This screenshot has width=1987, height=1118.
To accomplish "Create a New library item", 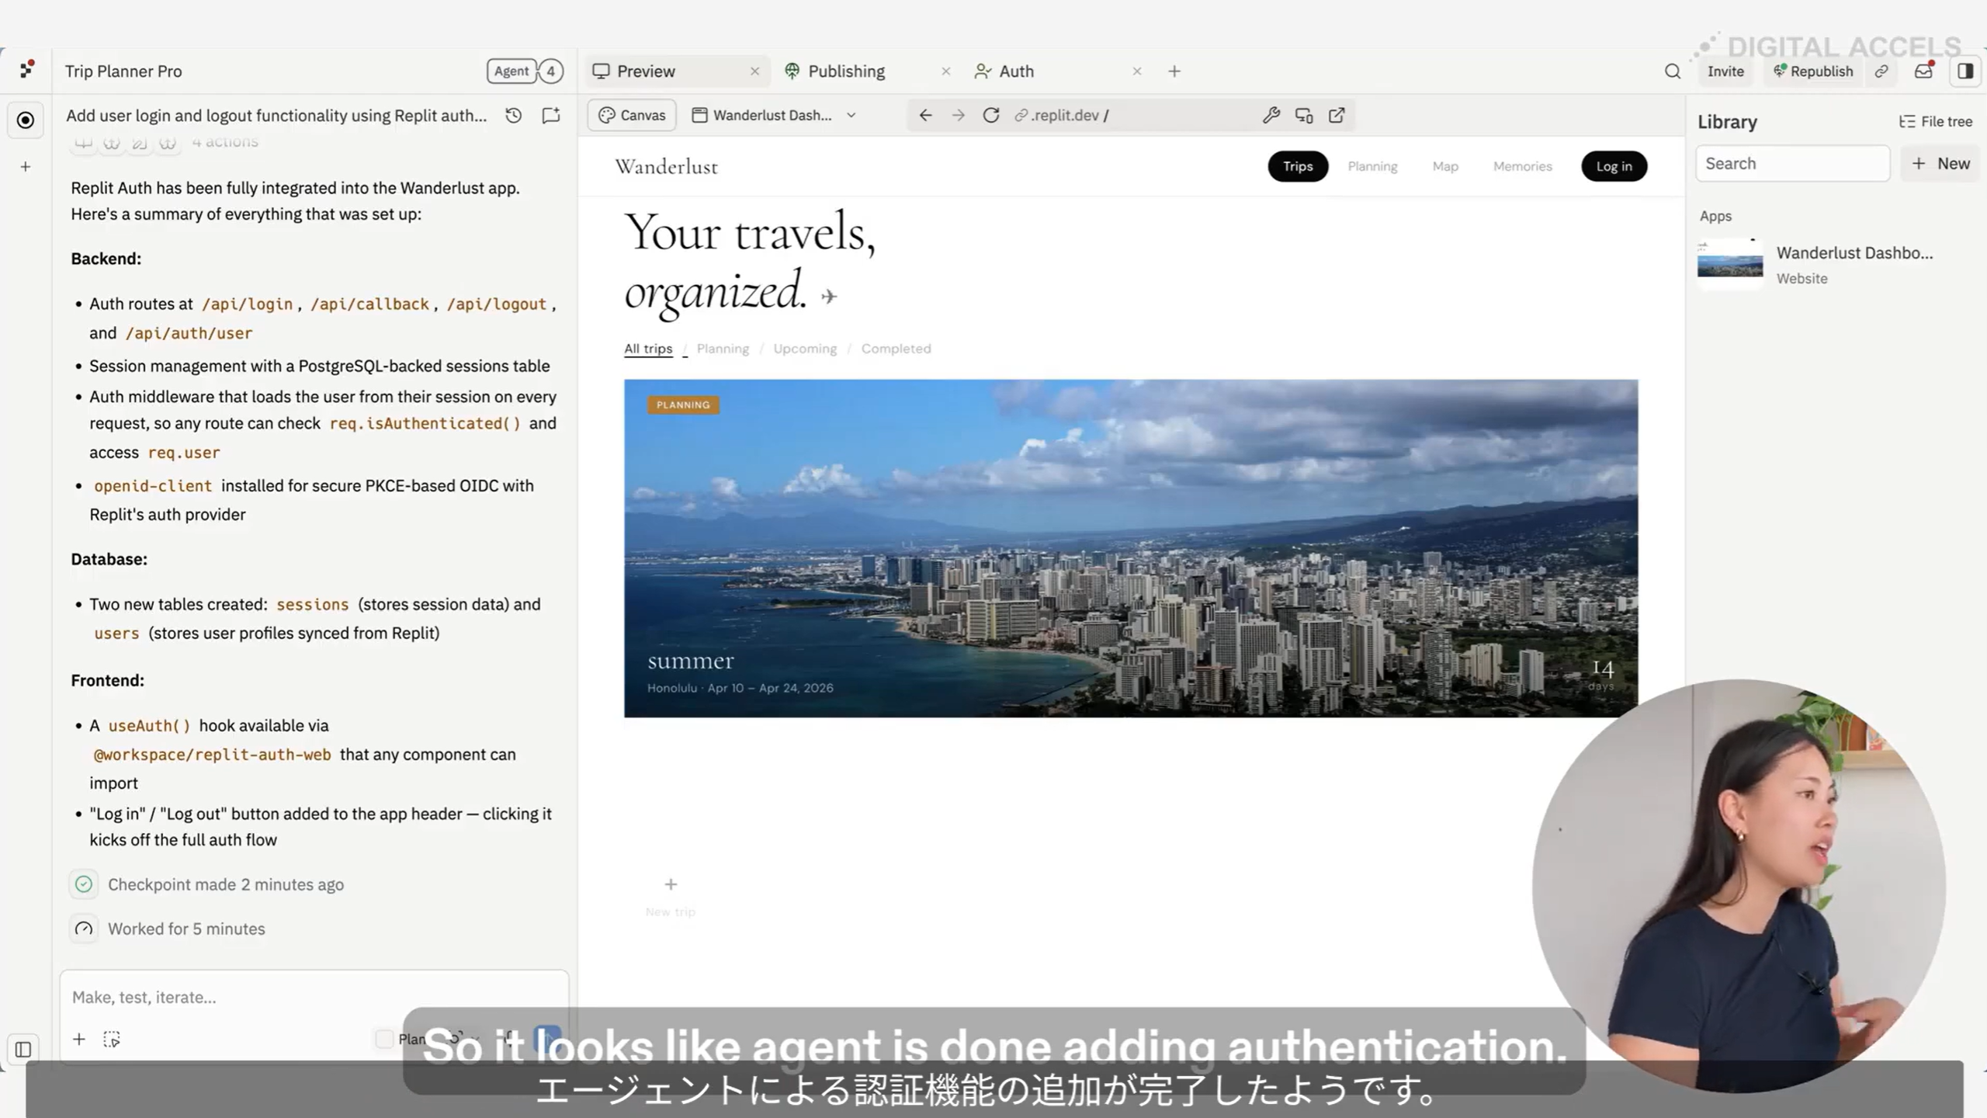I will (x=1940, y=163).
